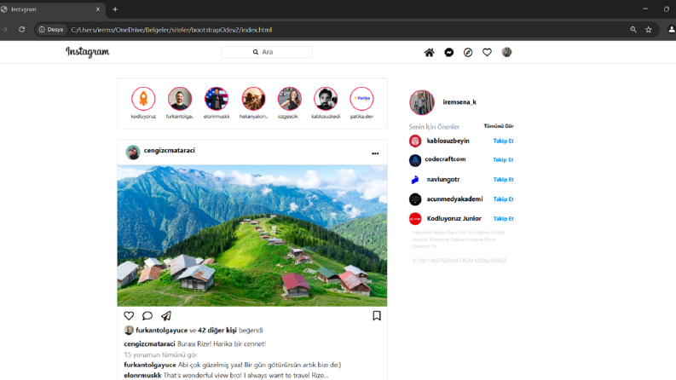Open Kodluyoruz Junior suggested profile name
The width and height of the screenshot is (676, 380).
point(454,218)
